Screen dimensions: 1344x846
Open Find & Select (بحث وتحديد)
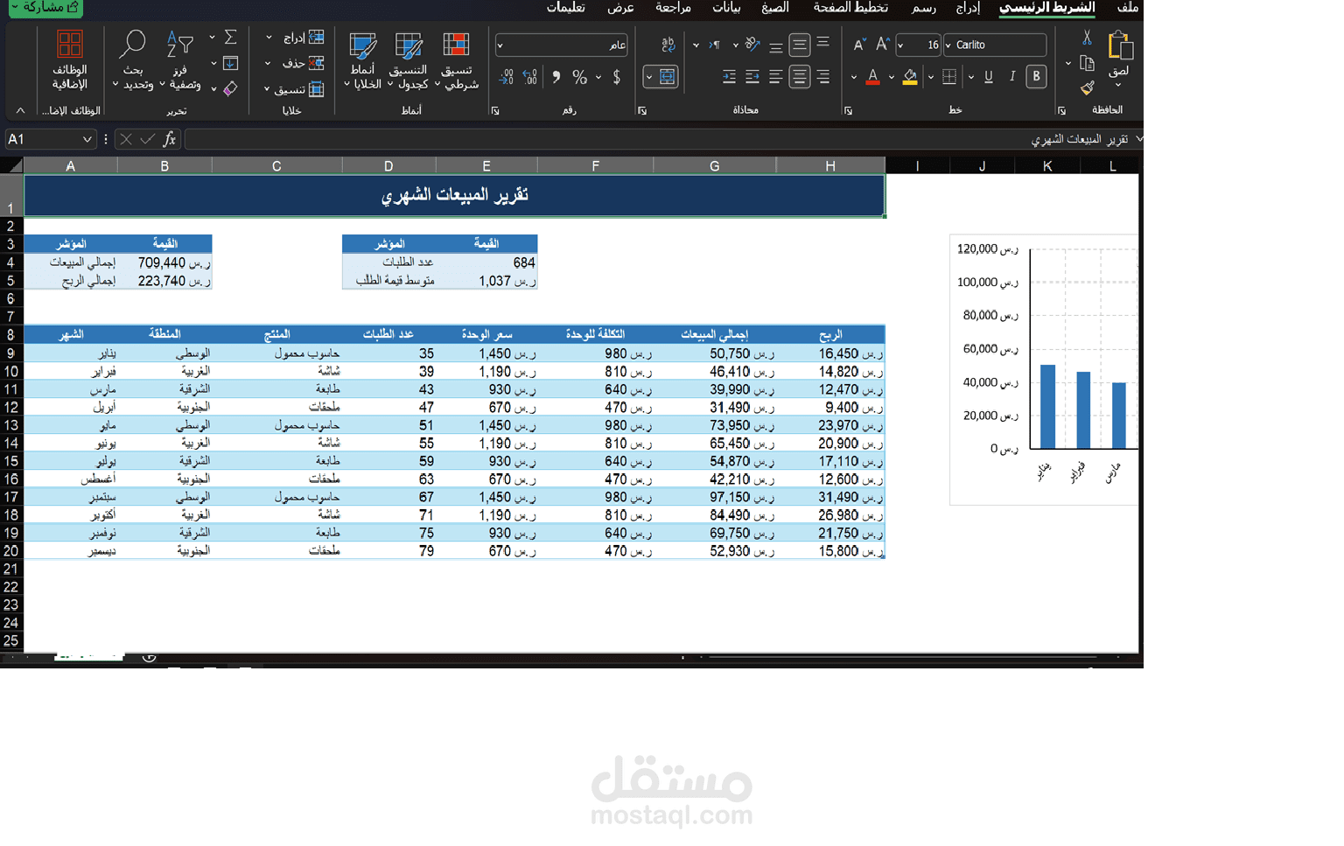[x=134, y=60]
